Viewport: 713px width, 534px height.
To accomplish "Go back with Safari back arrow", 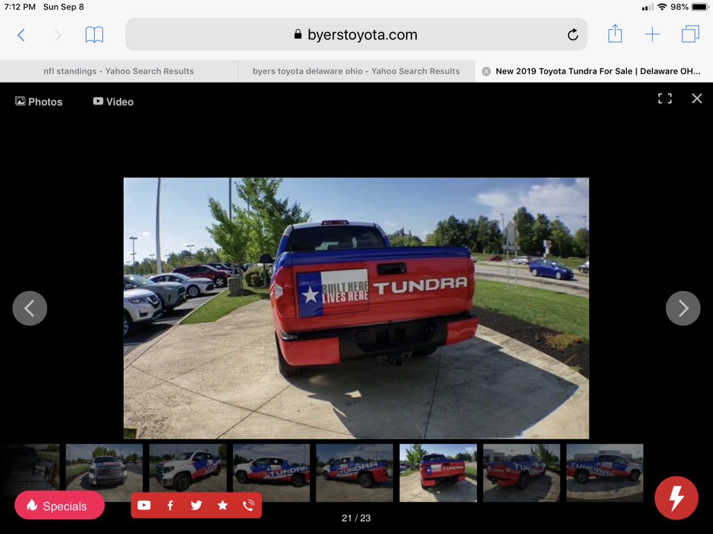I will pos(21,35).
